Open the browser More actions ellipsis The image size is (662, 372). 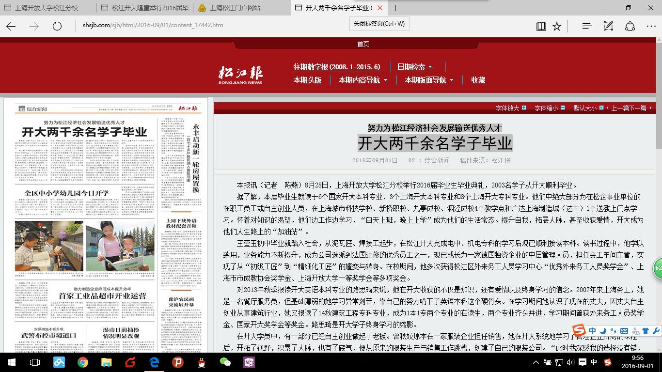[651, 26]
